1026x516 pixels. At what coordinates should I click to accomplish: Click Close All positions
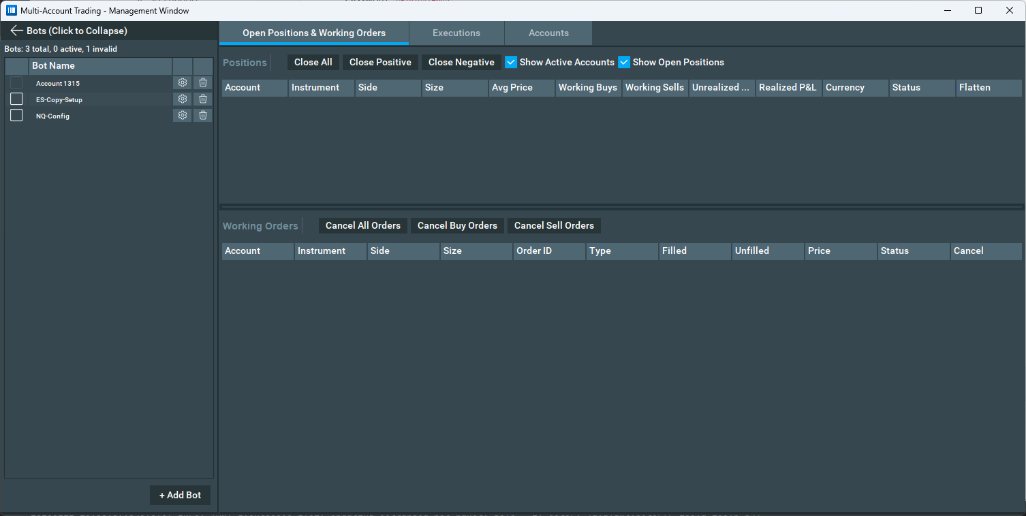pos(313,62)
